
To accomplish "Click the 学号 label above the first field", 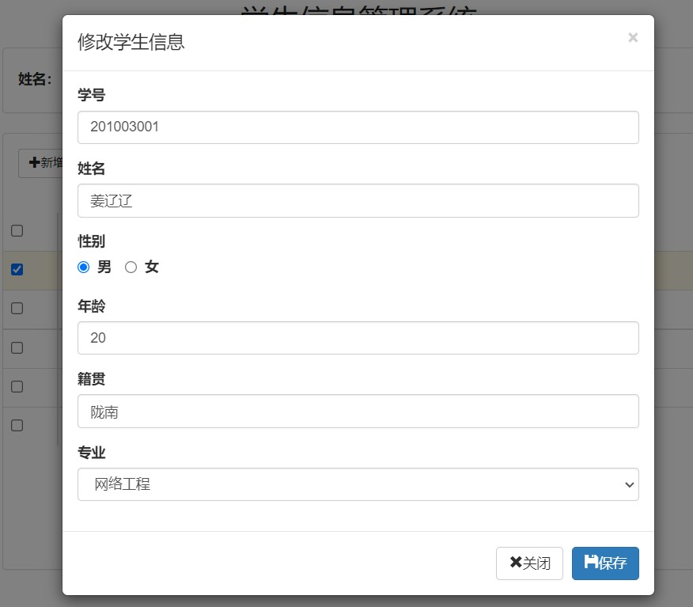I will tap(92, 95).
